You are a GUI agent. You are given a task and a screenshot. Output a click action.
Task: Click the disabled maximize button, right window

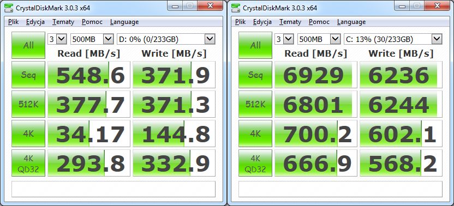(417, 5)
